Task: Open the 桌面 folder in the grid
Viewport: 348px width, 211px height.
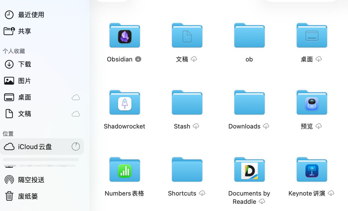Action: pyautogui.click(x=312, y=35)
